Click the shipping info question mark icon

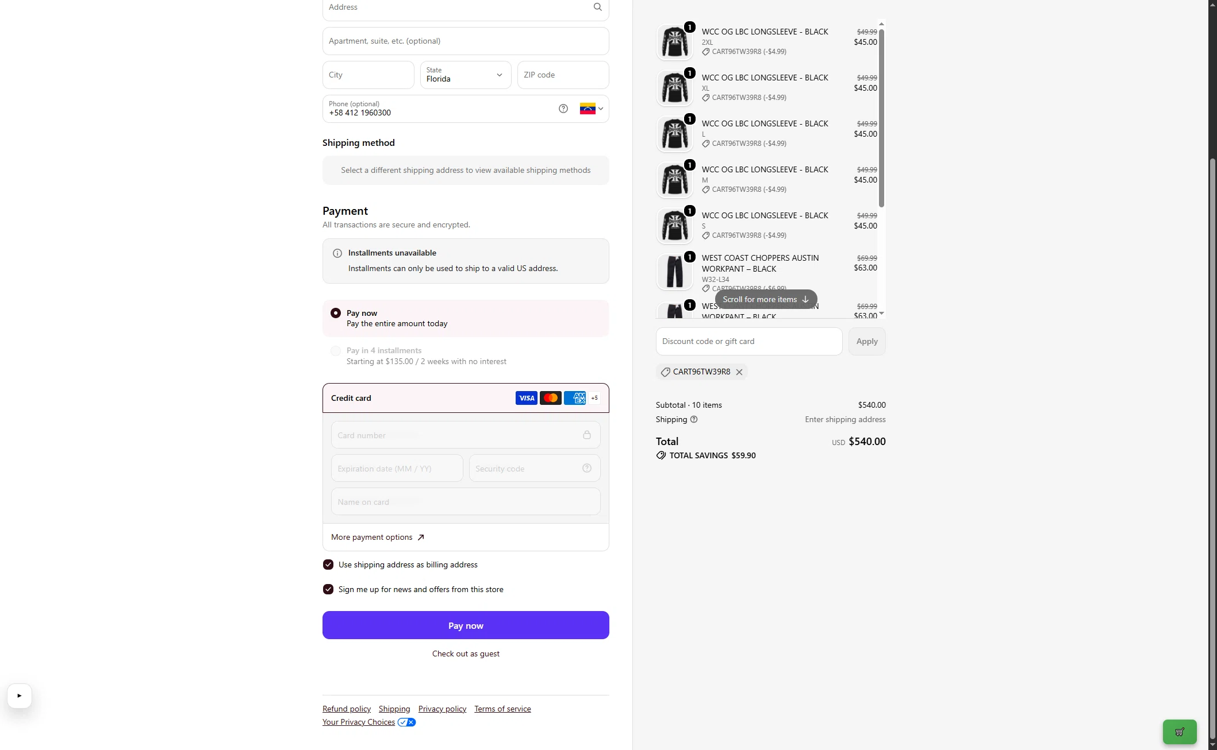point(694,419)
